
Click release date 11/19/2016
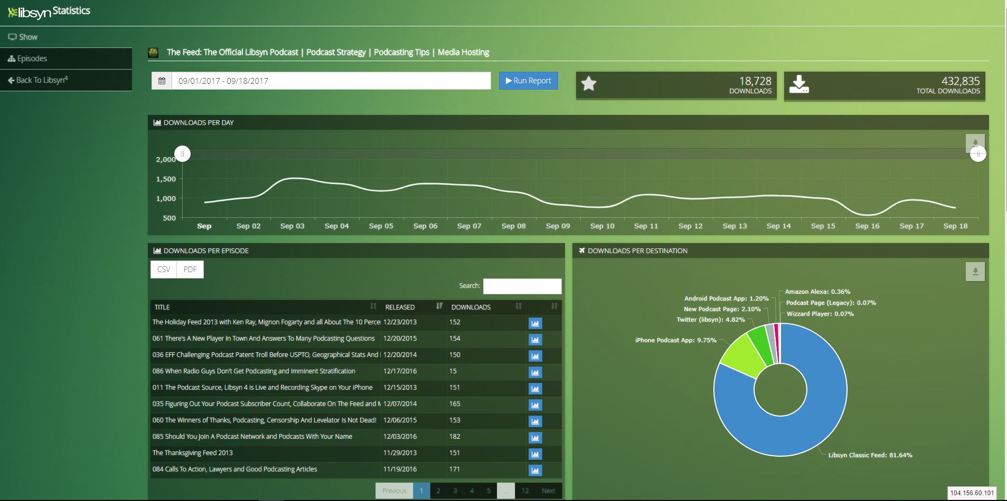click(x=400, y=469)
